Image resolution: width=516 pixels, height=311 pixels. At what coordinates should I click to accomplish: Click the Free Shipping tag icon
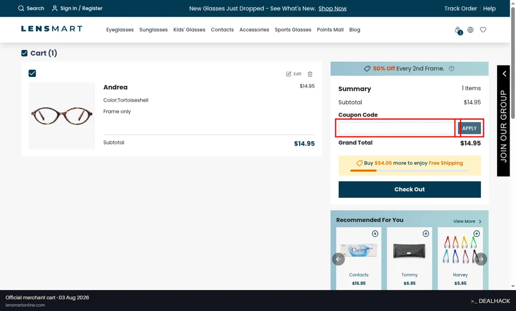click(360, 163)
